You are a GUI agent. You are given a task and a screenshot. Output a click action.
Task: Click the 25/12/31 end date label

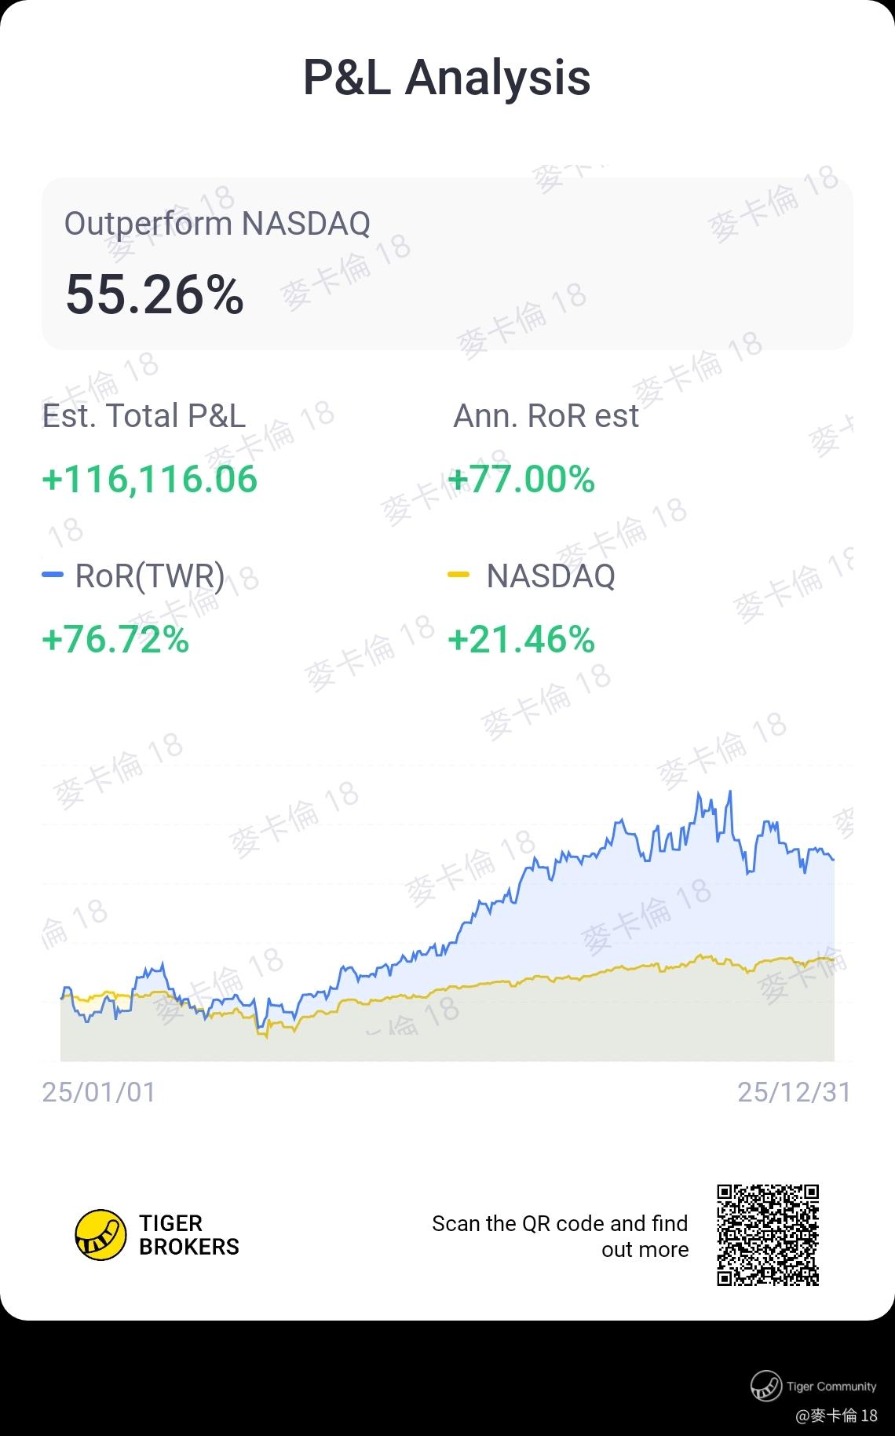(x=794, y=1092)
